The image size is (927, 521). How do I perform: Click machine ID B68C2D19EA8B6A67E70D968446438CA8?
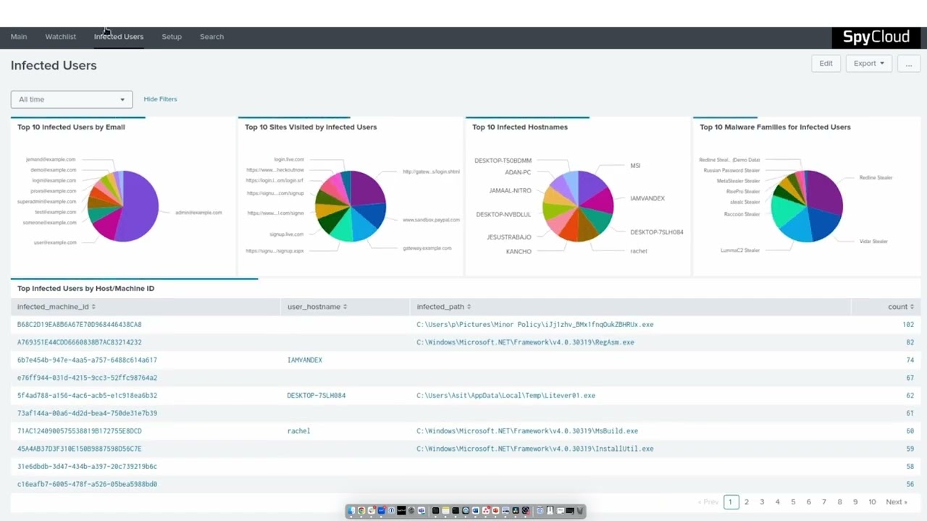pyautogui.click(x=80, y=325)
